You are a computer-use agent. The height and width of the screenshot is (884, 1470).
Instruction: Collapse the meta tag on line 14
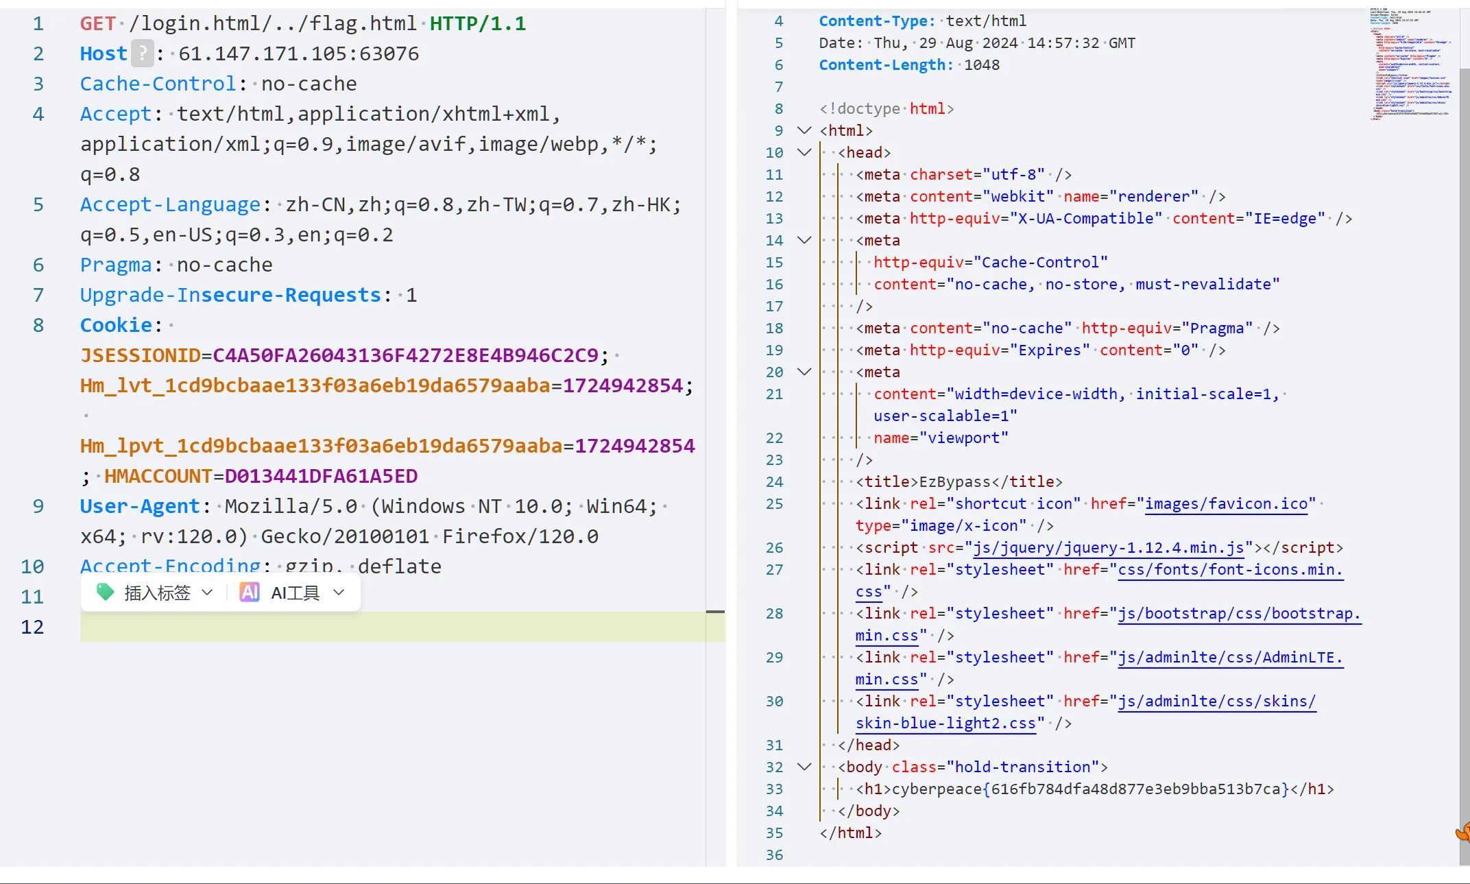(x=804, y=240)
